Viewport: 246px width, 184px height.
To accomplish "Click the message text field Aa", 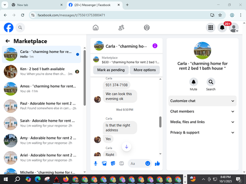I will pos(137,163).
